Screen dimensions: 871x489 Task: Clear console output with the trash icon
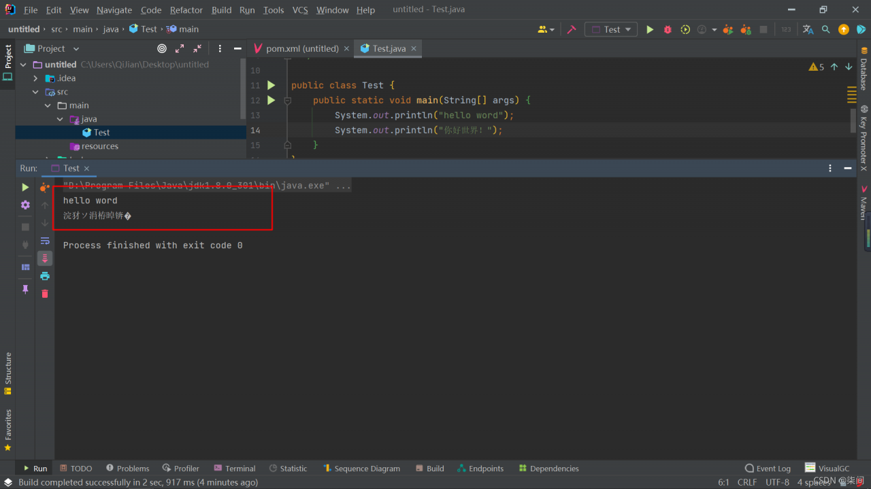[x=45, y=294]
